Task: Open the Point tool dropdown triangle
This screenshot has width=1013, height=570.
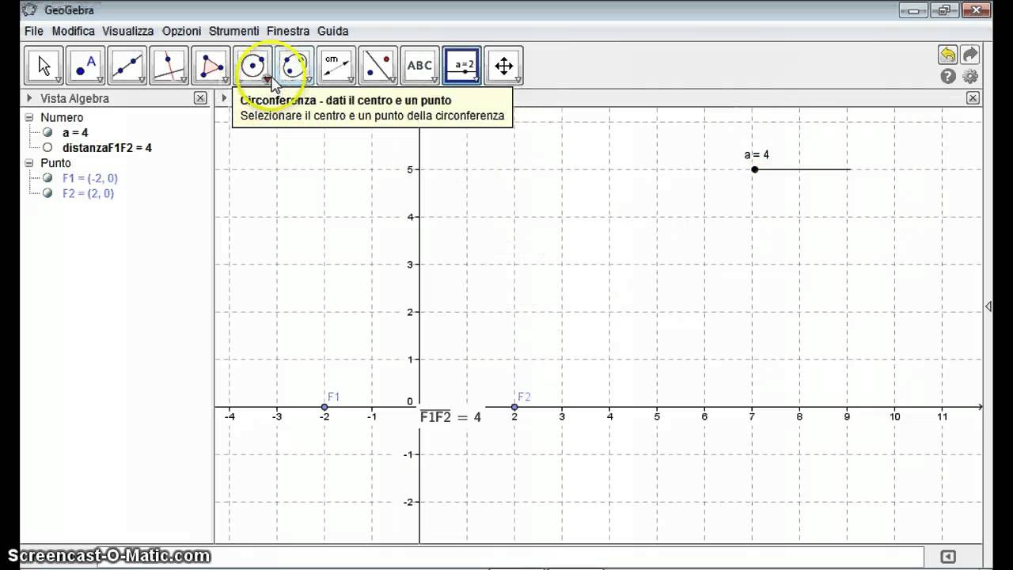Action: click(x=100, y=80)
